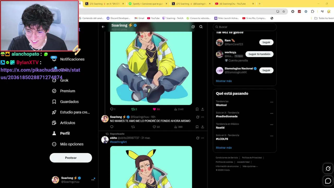334x188 pixels.
Task: Open options for #LCDLF6 trend
Action: [x=272, y=136]
